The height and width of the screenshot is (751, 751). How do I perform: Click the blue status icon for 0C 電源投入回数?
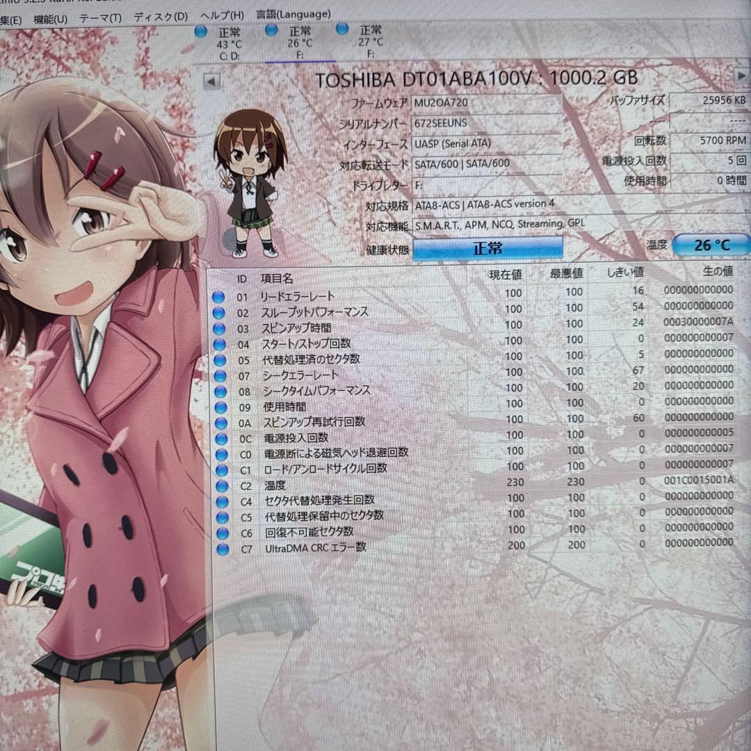click(x=221, y=439)
